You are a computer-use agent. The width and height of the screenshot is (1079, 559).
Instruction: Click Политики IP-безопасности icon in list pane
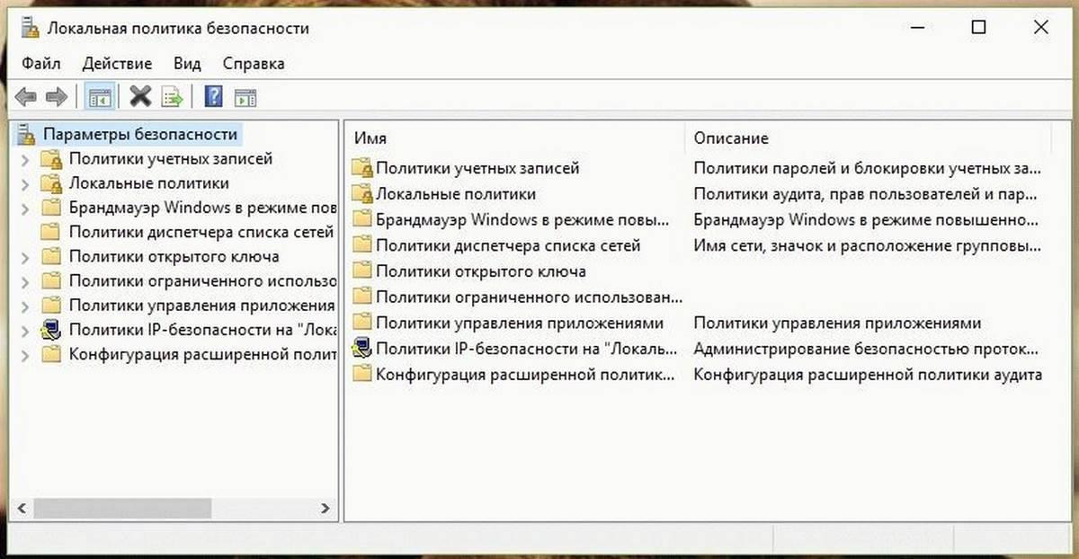tap(362, 349)
